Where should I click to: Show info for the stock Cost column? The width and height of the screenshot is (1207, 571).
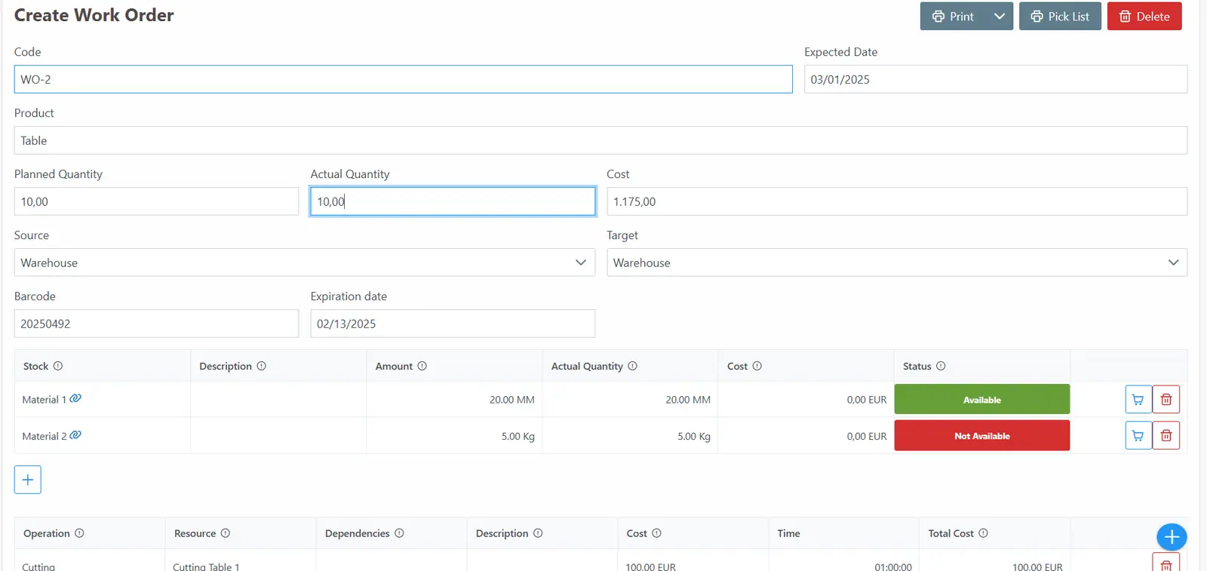pos(757,366)
